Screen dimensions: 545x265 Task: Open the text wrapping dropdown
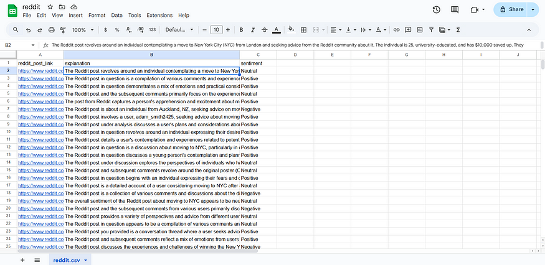[x=366, y=30]
